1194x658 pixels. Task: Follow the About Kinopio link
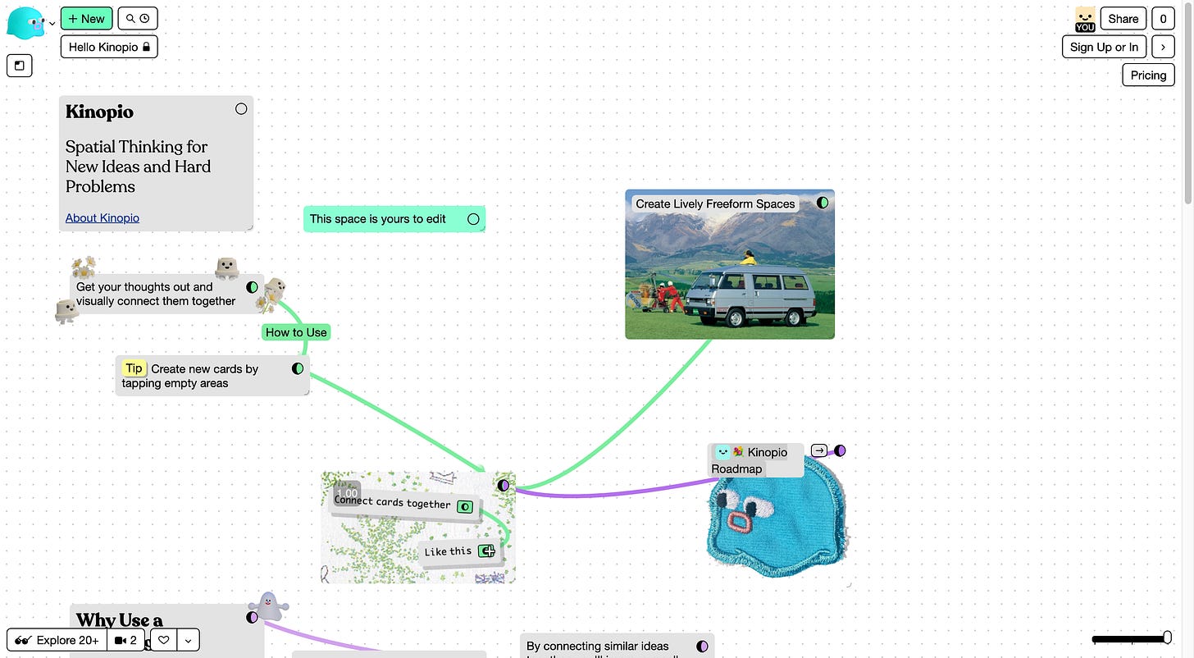pos(103,217)
